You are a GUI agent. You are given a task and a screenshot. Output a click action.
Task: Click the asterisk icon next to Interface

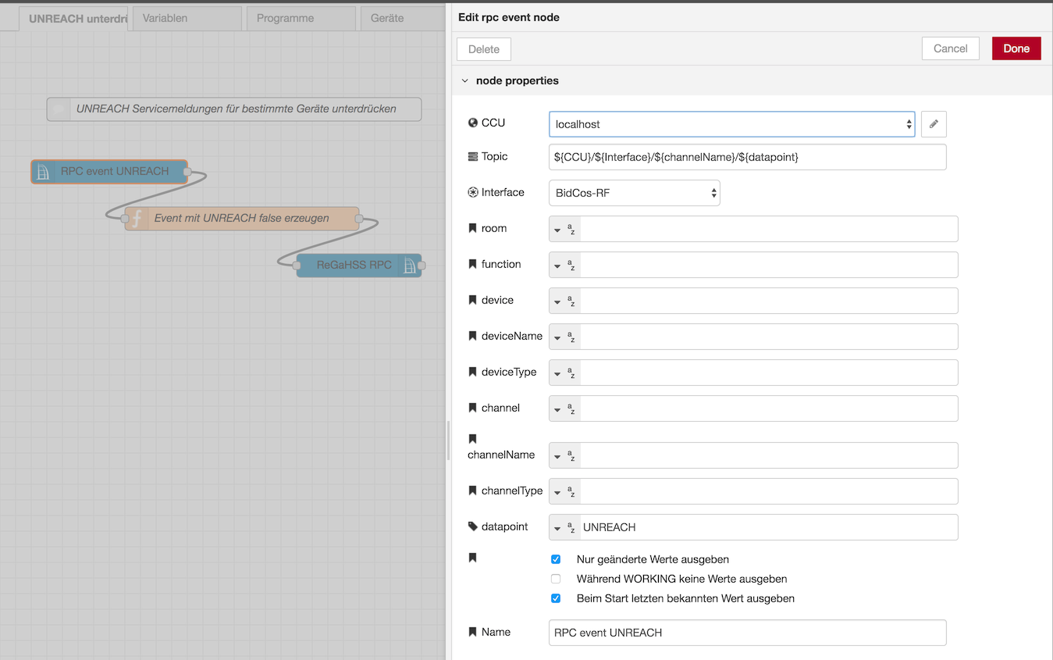472,192
